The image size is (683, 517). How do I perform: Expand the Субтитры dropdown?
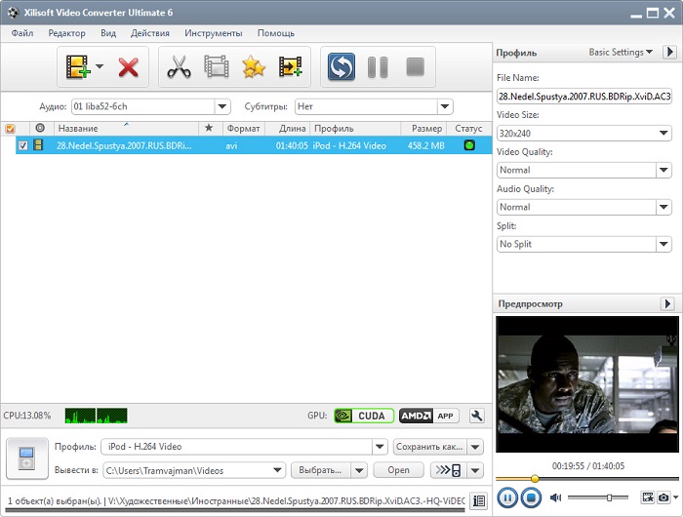(x=445, y=106)
